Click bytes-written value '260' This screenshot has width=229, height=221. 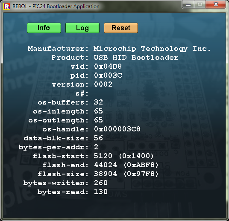pyautogui.click(x=101, y=183)
